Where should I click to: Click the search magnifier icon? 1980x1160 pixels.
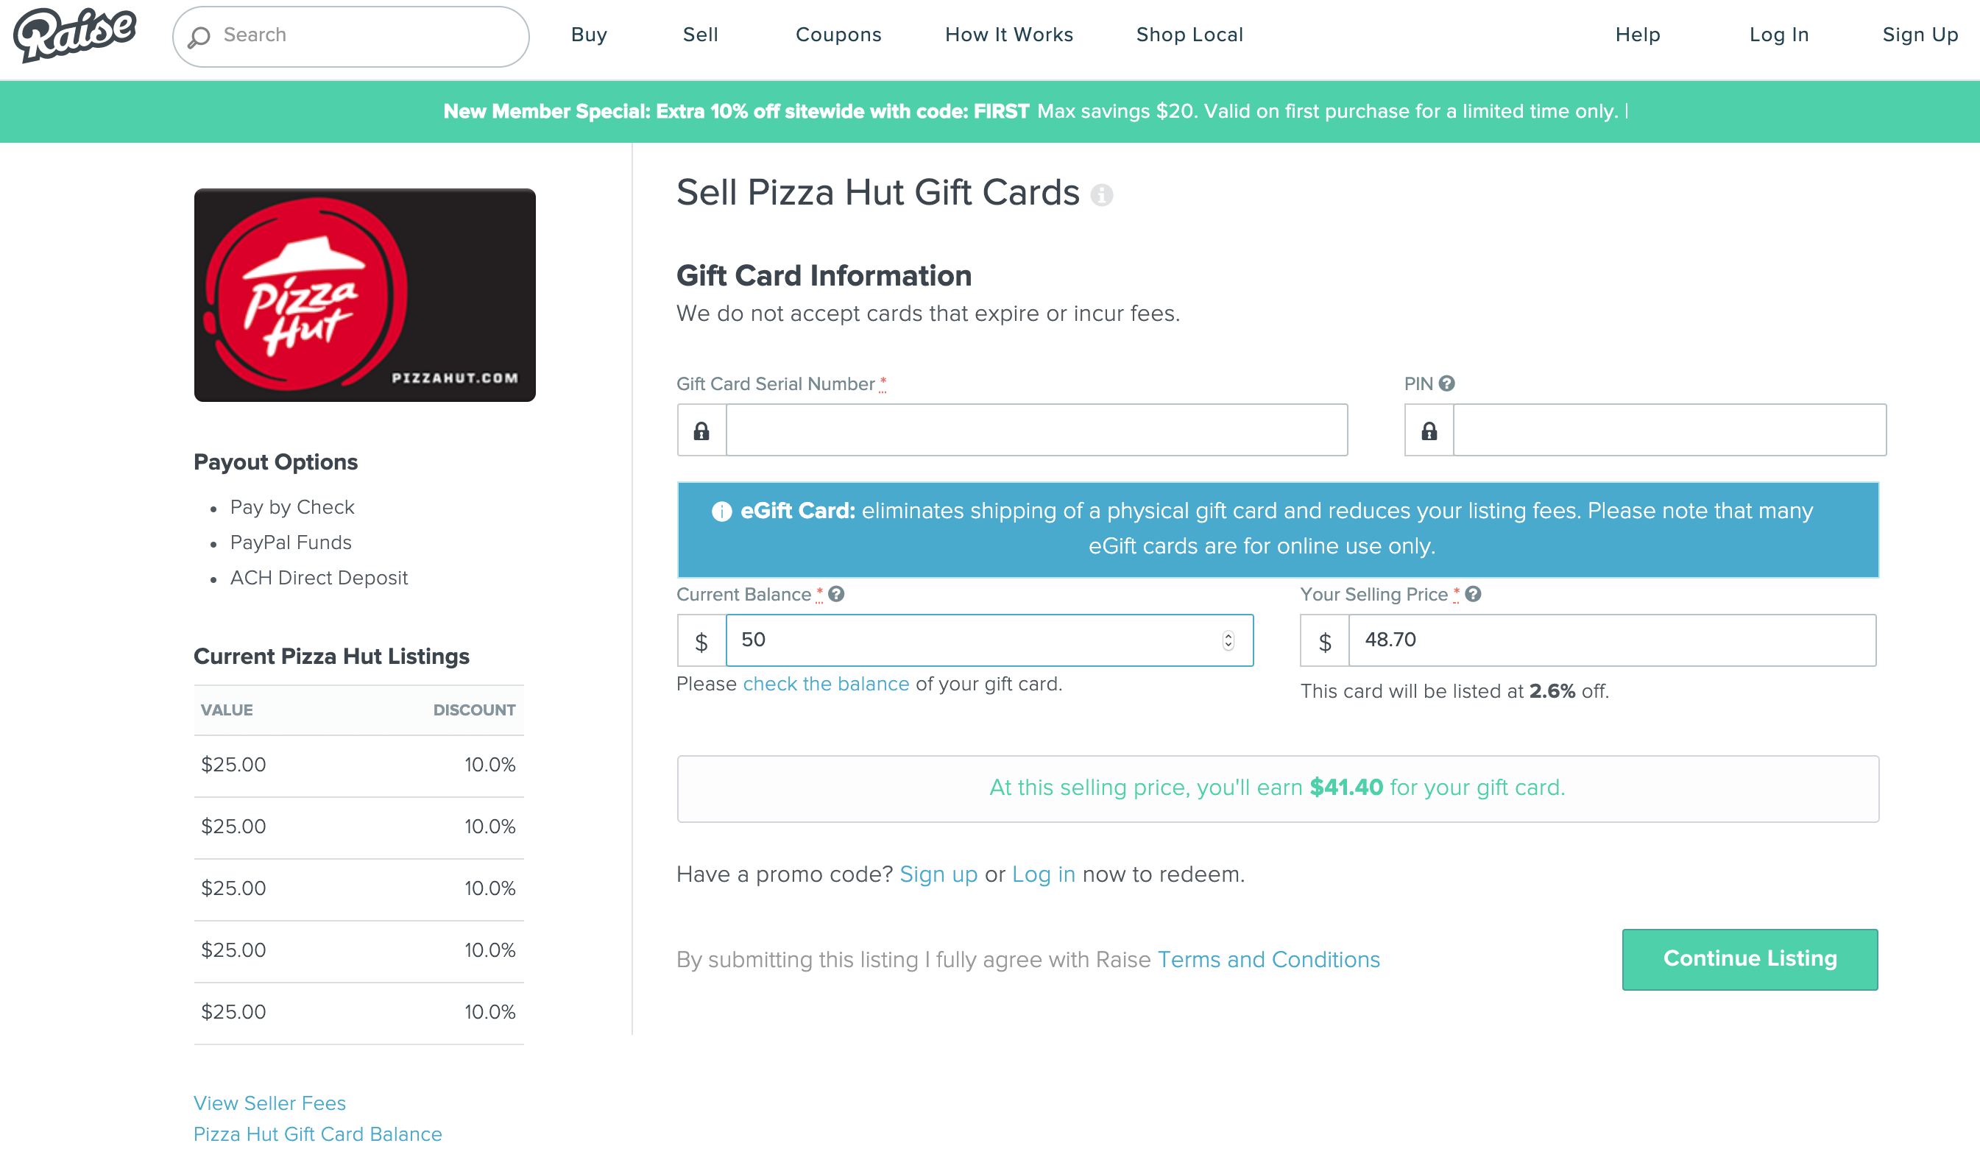pyautogui.click(x=199, y=36)
